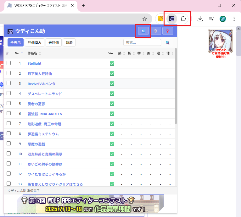
Task: Tick the checkbox for 双炎姉弟と奇蹟の薬草
Action: [x=8, y=154]
